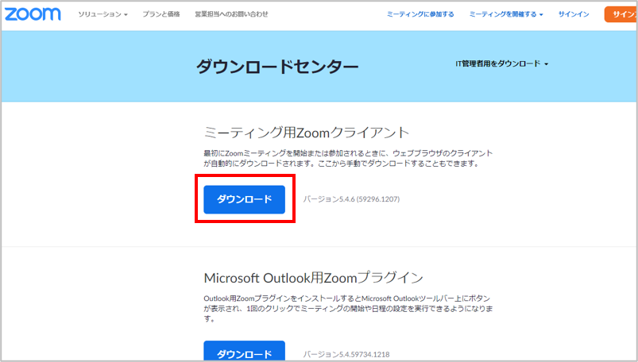Open the ソリューション menu
638x362 pixels.
point(102,14)
